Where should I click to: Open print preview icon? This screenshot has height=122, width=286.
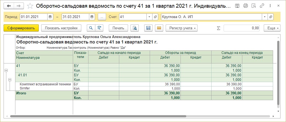pyautogui.click(x=135, y=28)
